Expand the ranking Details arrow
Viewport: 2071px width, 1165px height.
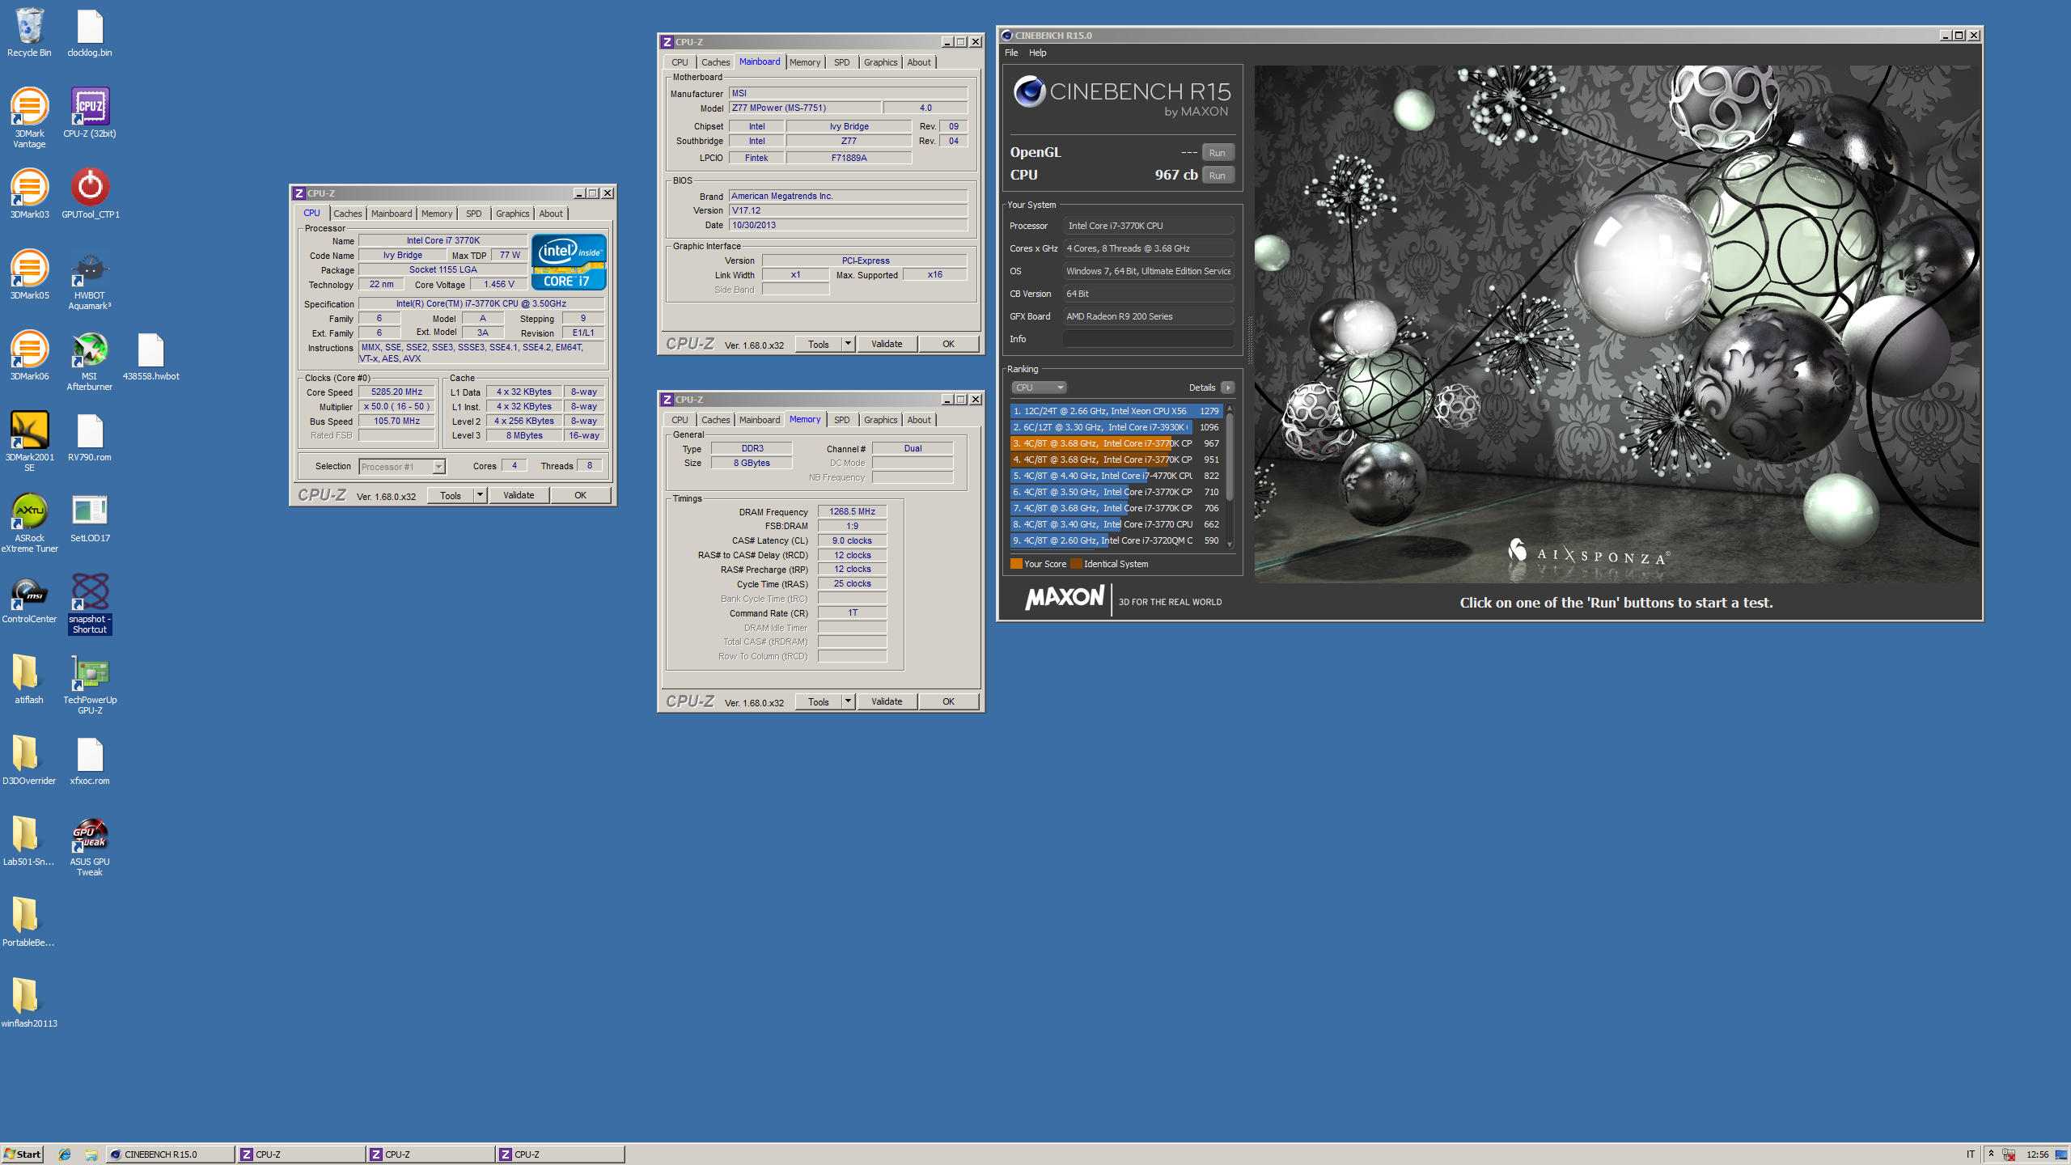(1227, 388)
